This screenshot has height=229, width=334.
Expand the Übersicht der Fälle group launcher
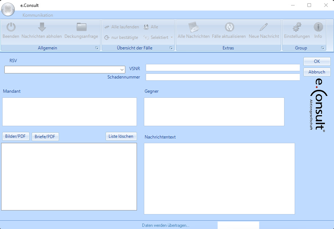(x=171, y=48)
